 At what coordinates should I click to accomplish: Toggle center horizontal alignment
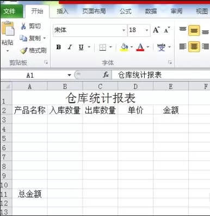(x=194, y=47)
